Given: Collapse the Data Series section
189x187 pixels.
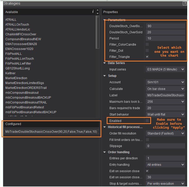Looking at the screenshot, I should pyautogui.click(x=105, y=63).
